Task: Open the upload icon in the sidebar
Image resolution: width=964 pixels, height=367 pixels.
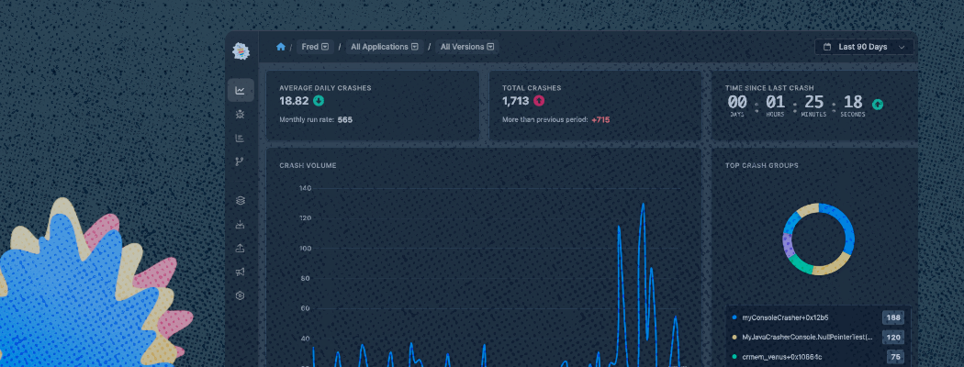Action: click(241, 248)
